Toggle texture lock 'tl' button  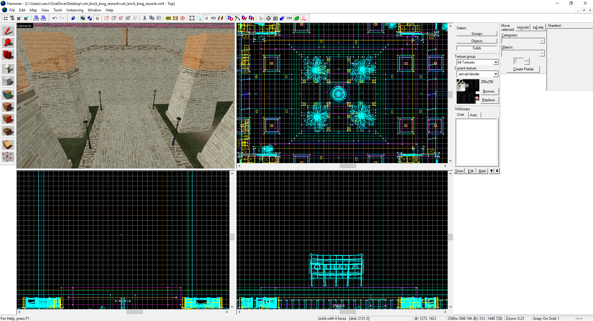coord(206,18)
